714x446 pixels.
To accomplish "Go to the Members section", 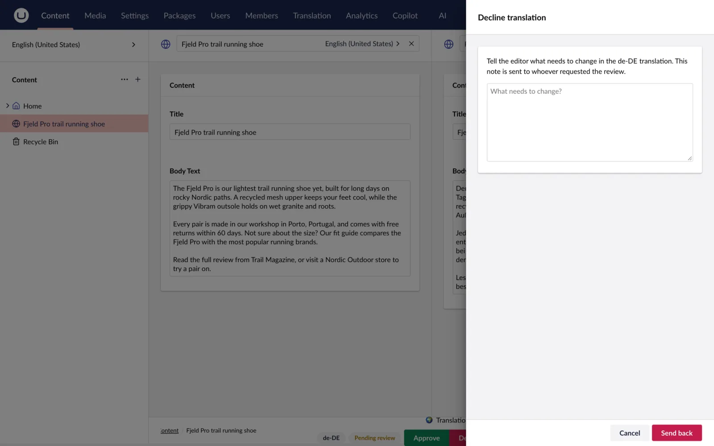I will click(262, 16).
